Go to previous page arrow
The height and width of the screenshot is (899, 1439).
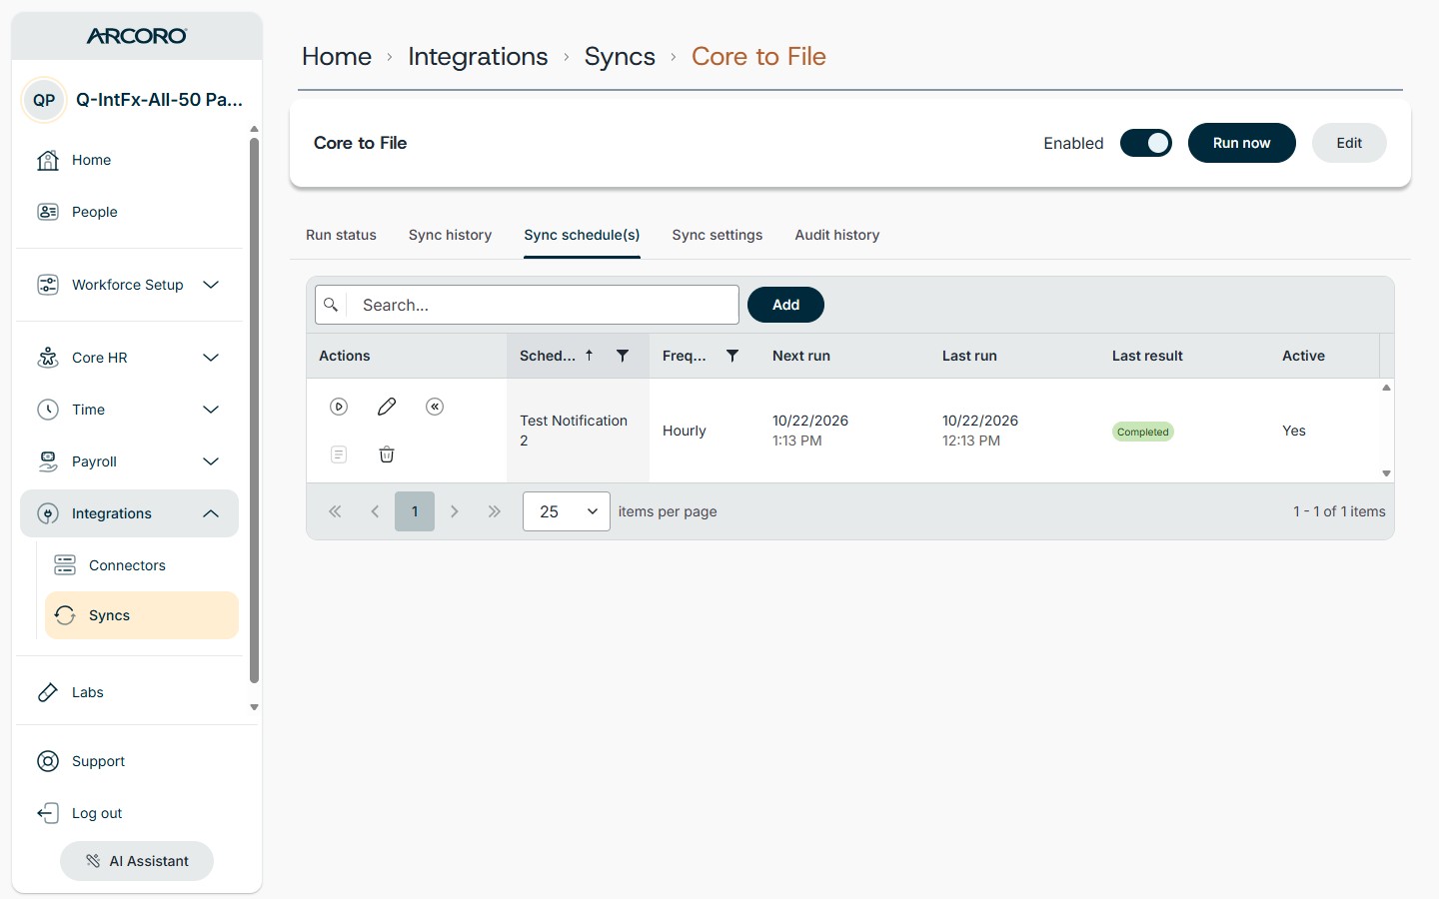click(x=375, y=511)
